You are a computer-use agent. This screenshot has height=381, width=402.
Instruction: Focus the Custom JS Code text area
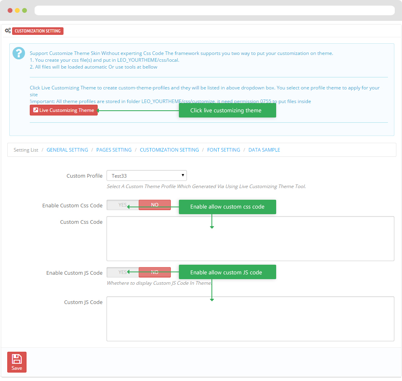click(250, 319)
